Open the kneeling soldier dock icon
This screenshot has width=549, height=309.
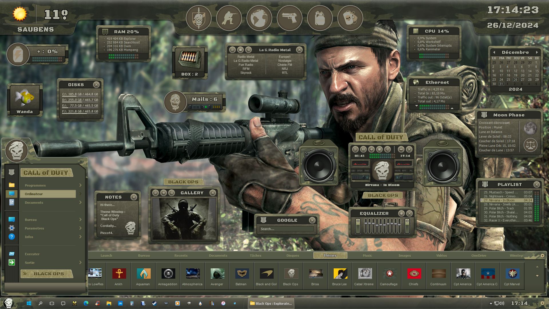pyautogui.click(x=229, y=18)
